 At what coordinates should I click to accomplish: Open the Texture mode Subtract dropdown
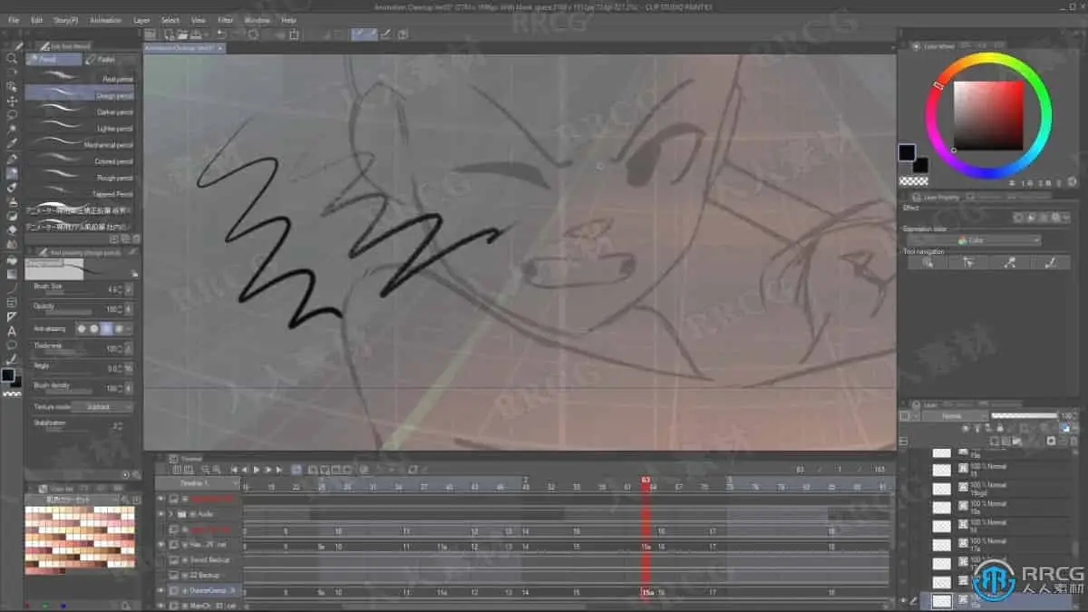(x=102, y=407)
